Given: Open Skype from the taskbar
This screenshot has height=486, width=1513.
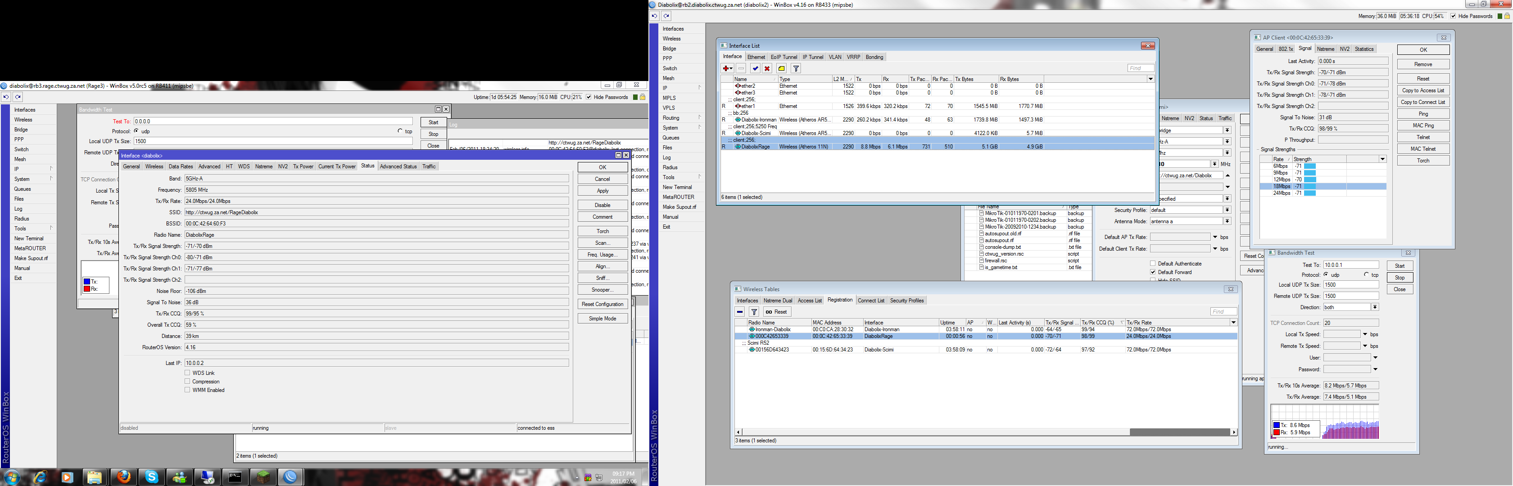Looking at the screenshot, I should [152, 477].
